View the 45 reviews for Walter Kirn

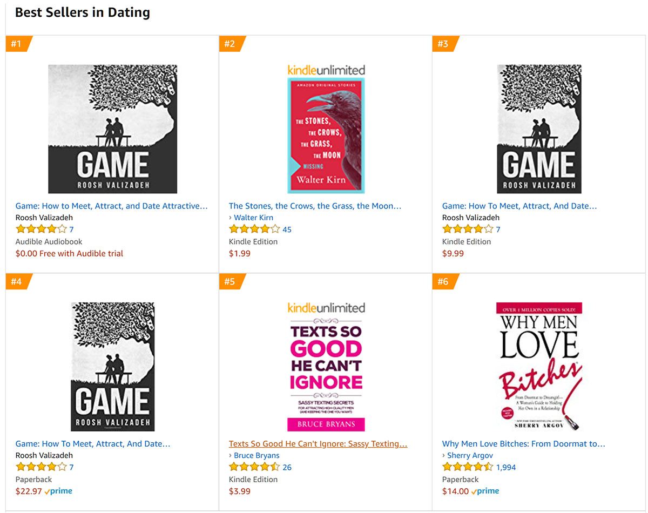point(287,230)
